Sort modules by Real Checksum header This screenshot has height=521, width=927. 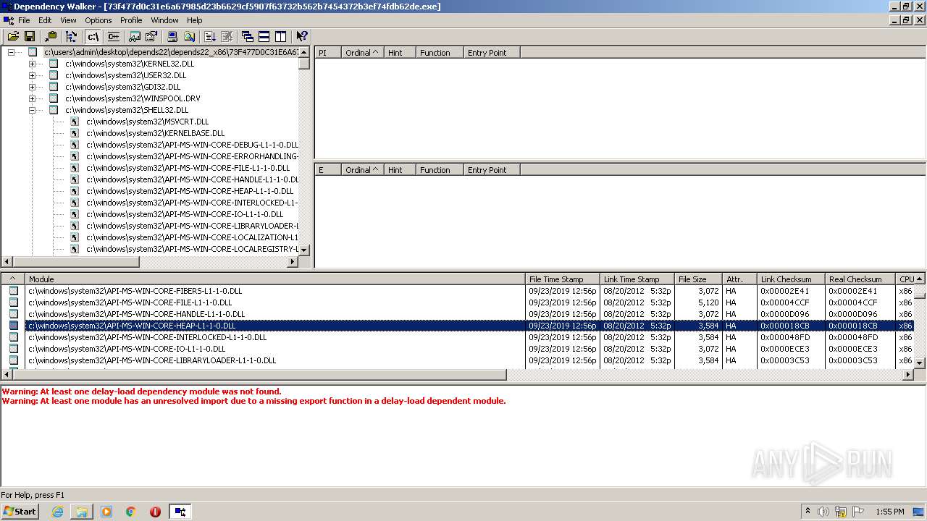[860, 279]
